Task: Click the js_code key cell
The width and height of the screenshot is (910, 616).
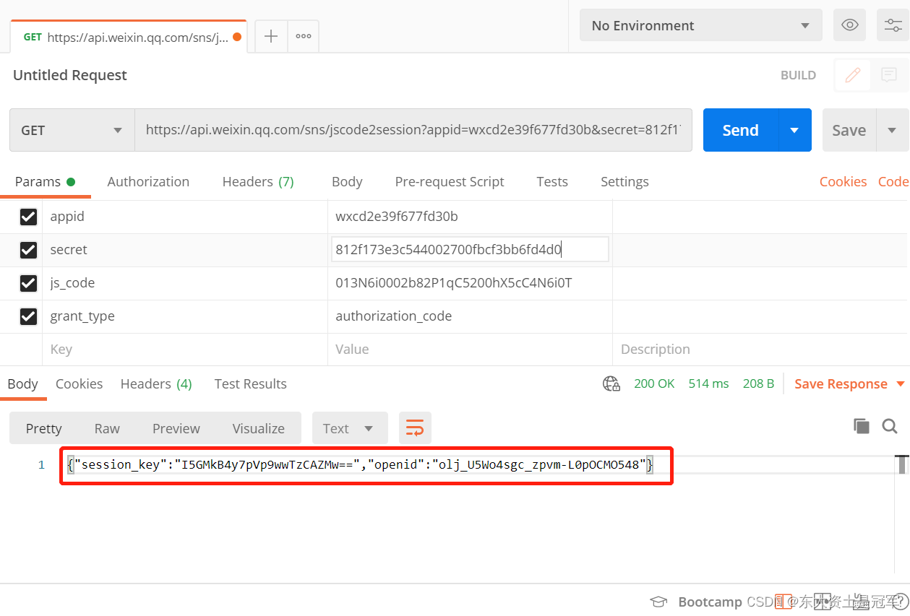Action: coord(185,283)
